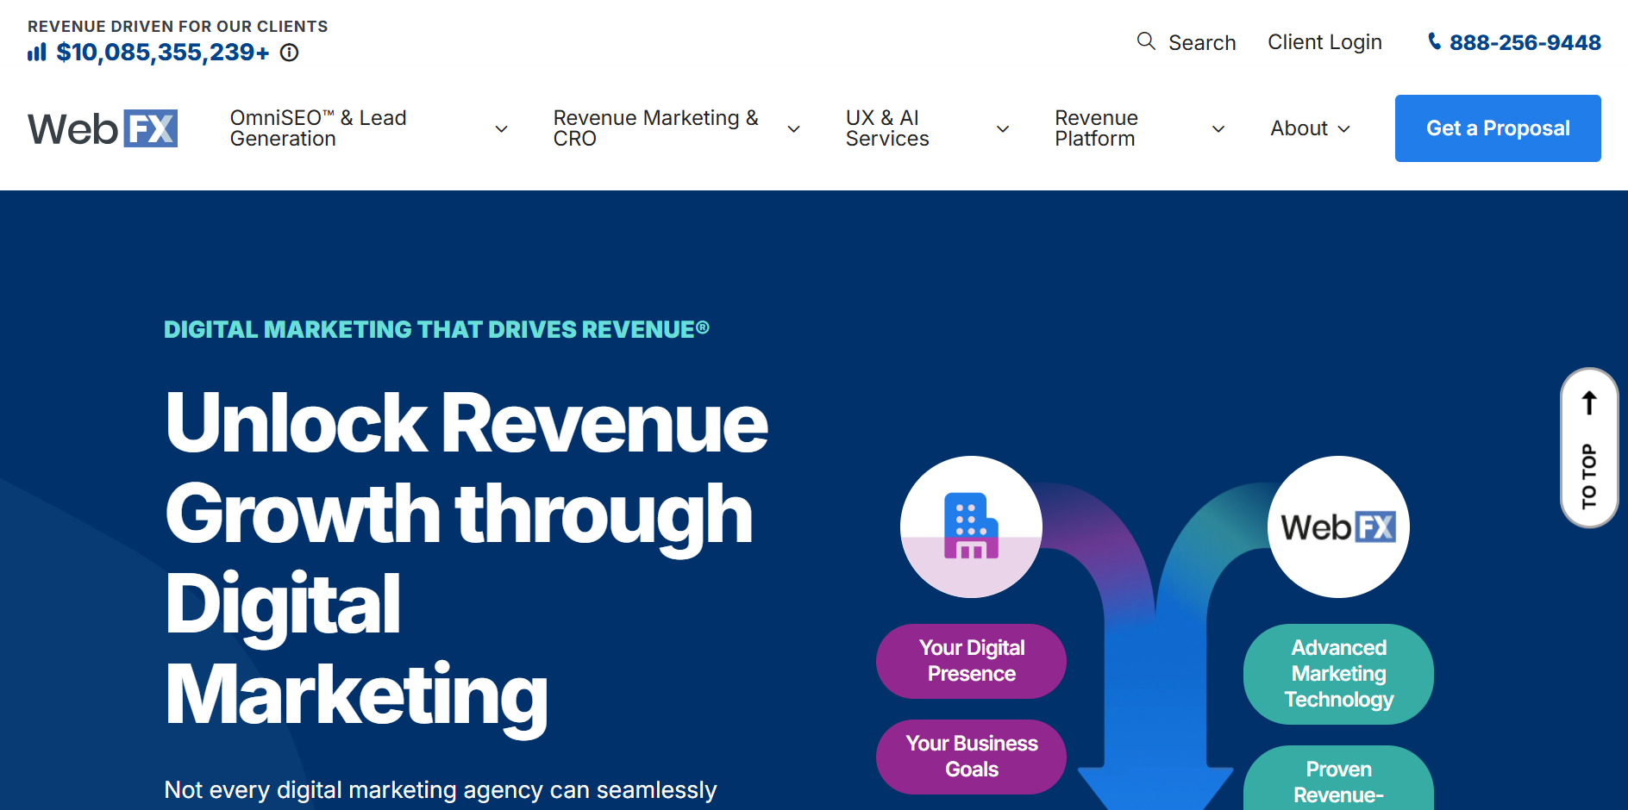Click Revenue Driven For Our Clients label
Image resolution: width=1628 pixels, height=810 pixels.
point(178,27)
